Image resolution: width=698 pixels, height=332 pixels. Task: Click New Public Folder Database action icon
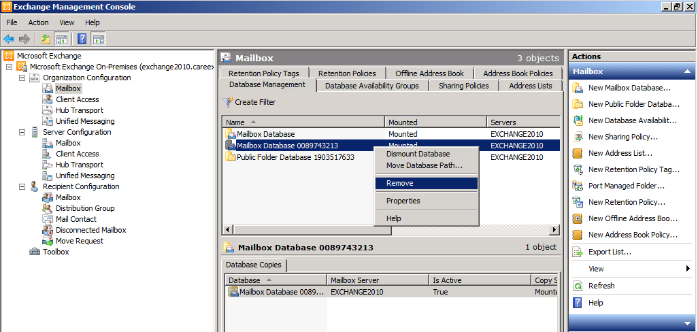pos(578,104)
